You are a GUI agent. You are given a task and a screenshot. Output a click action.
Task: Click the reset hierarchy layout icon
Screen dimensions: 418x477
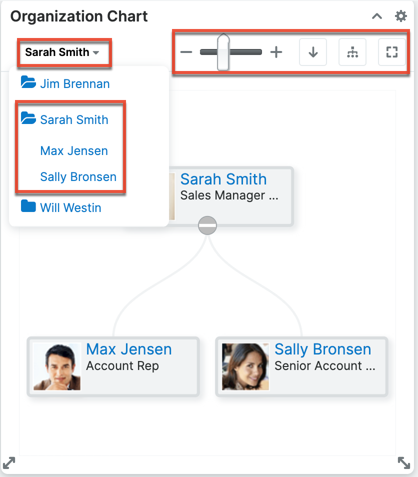point(352,51)
